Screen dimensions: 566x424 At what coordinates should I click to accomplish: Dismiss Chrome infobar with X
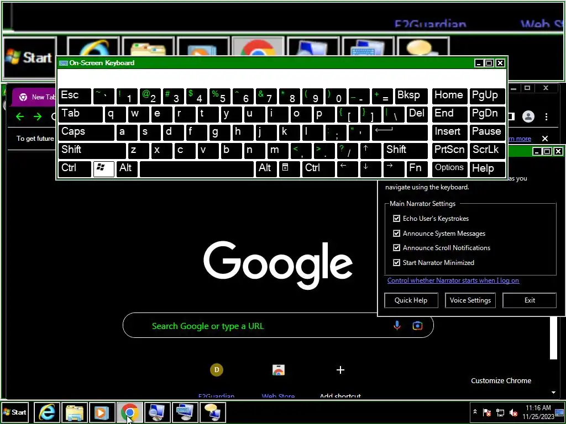pos(545,139)
